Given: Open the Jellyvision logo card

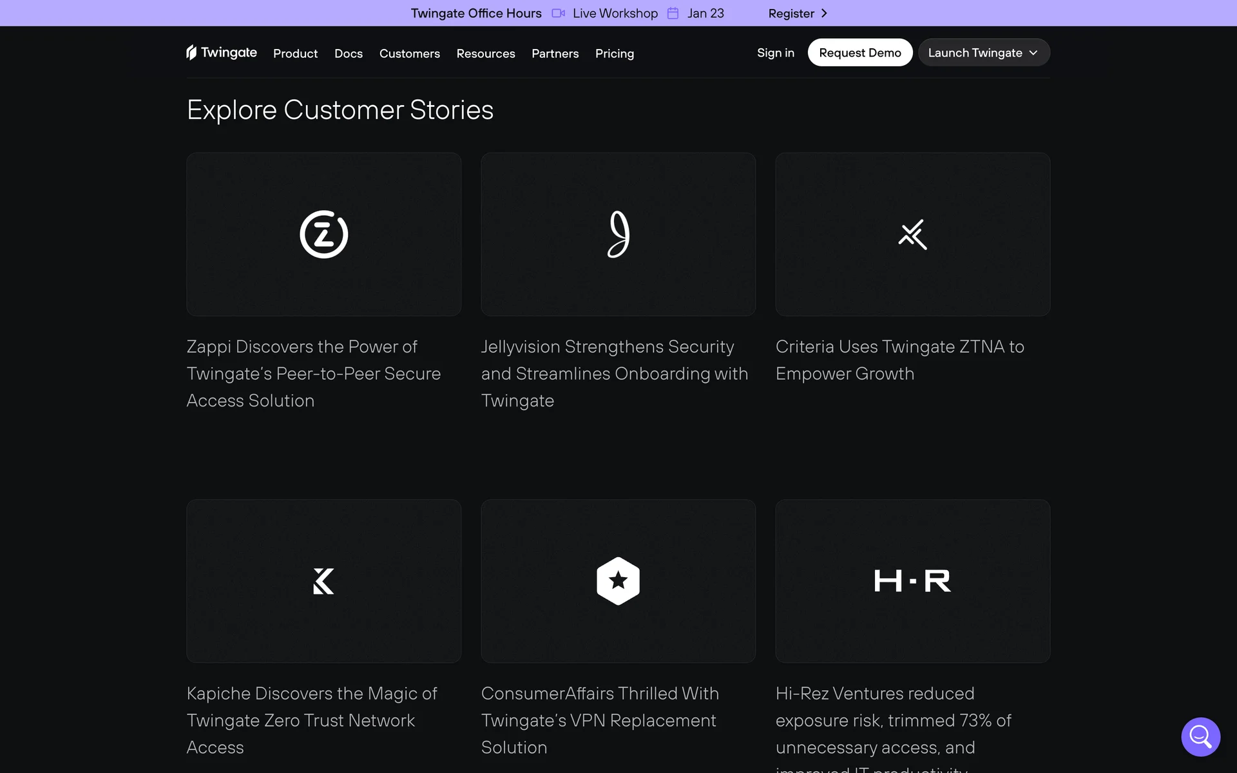Looking at the screenshot, I should 618,234.
